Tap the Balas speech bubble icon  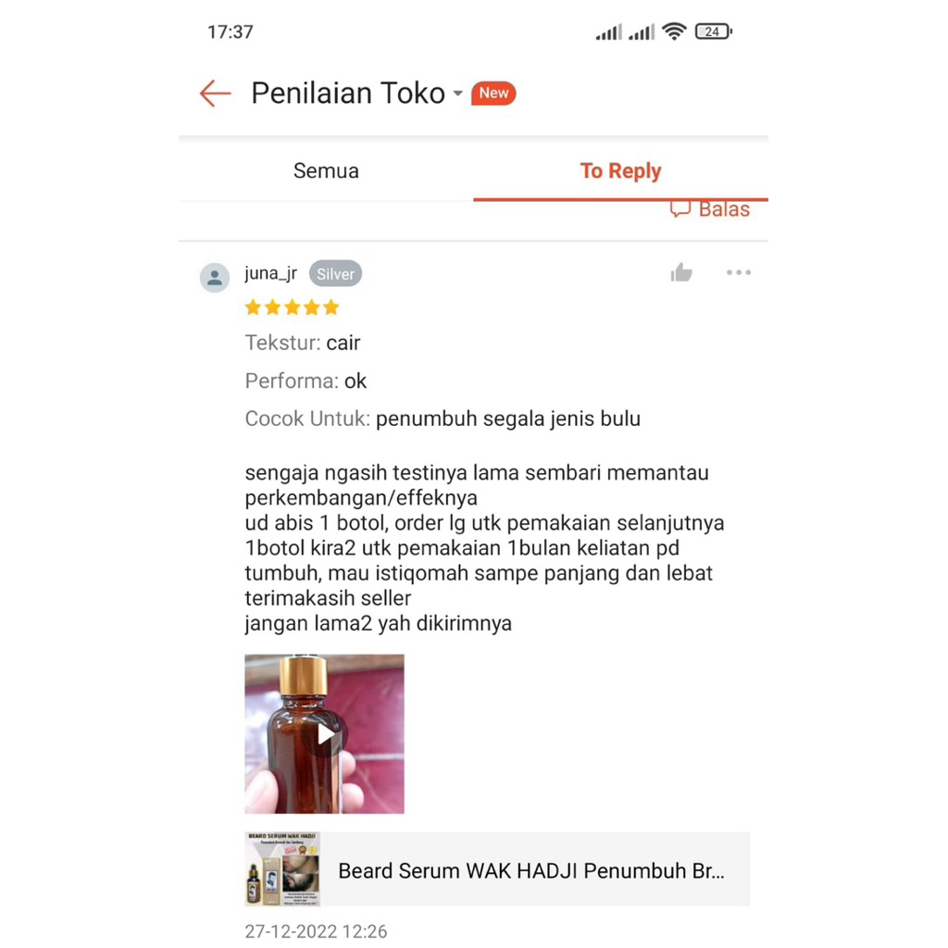click(680, 209)
